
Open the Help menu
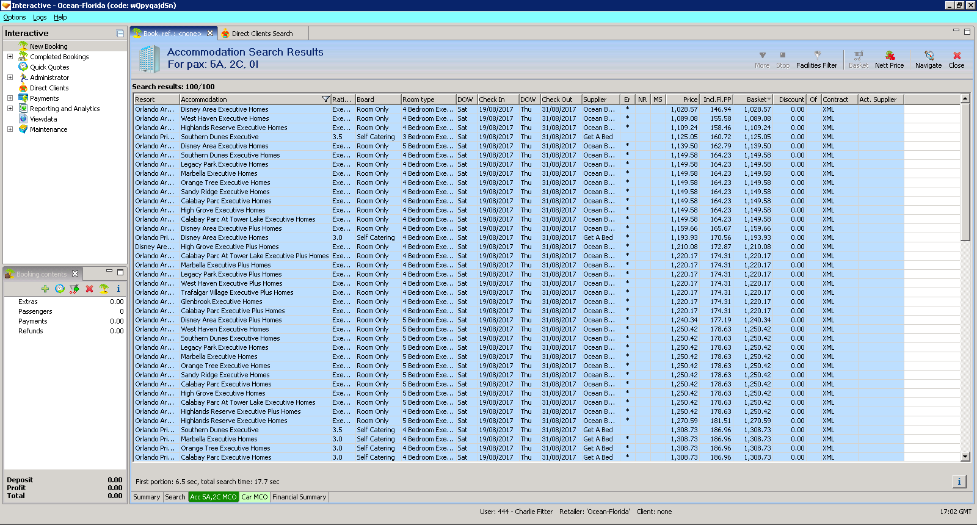tap(60, 17)
